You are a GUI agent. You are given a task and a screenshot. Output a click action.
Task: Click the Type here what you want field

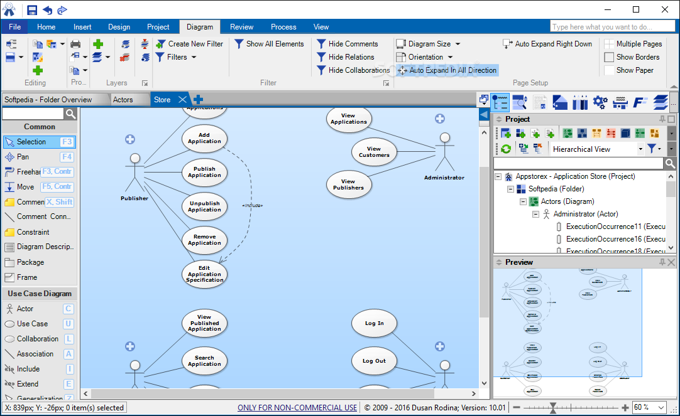613,27
